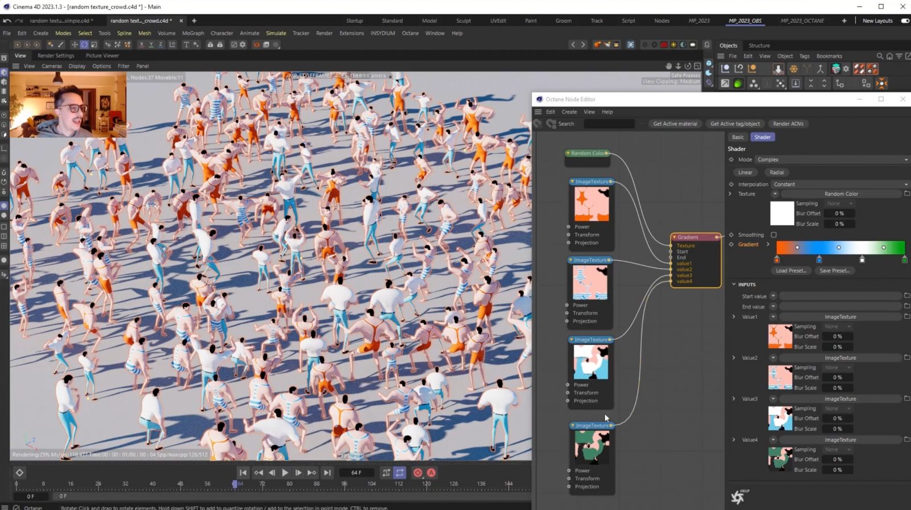Open the viewport hamburger menu
Screen dimensions: 911x510
click(x=16, y=66)
